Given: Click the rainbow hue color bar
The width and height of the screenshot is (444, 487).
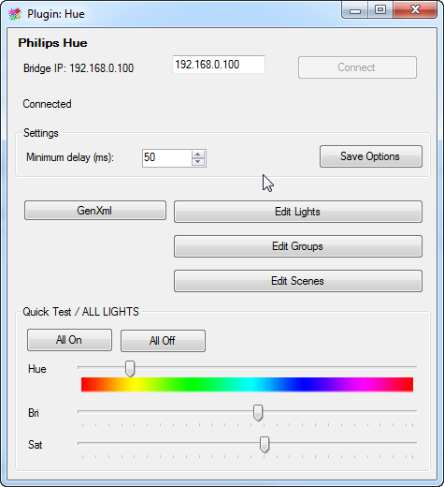Looking at the screenshot, I should pyautogui.click(x=247, y=384).
